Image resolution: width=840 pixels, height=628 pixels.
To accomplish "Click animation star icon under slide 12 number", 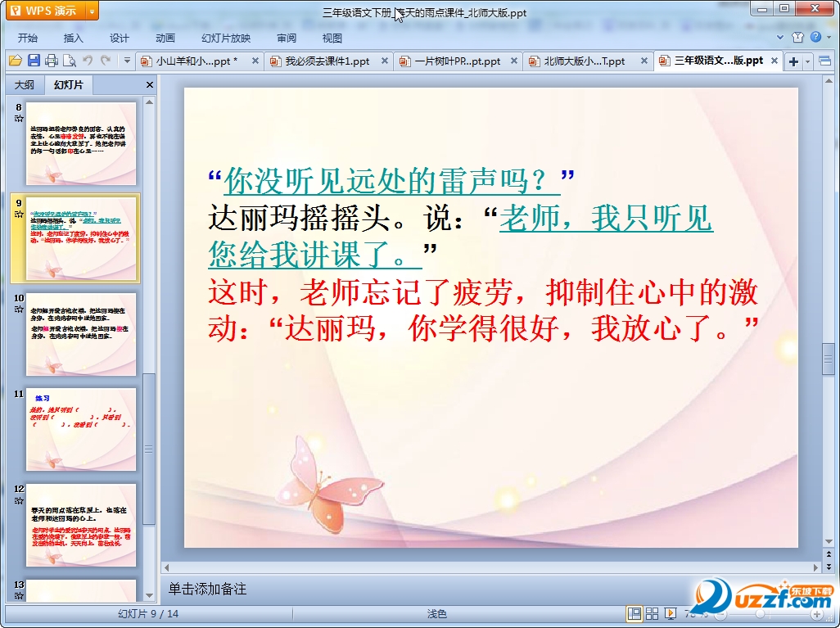I will pos(19,500).
